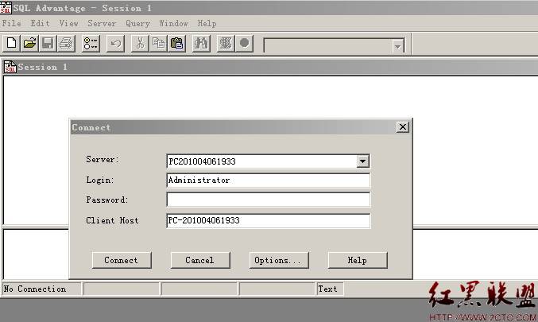Click the Cancel button
538x322 pixels.
click(x=200, y=260)
